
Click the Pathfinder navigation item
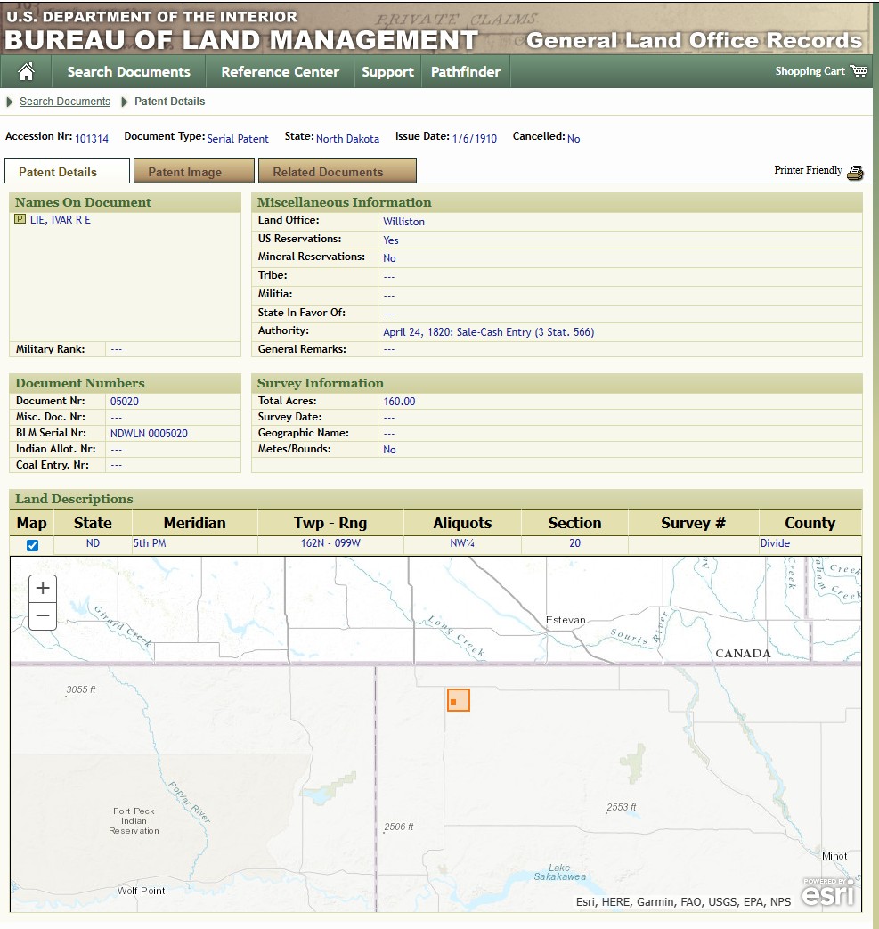coord(465,72)
